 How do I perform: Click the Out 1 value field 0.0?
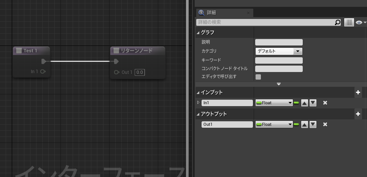(x=140, y=72)
